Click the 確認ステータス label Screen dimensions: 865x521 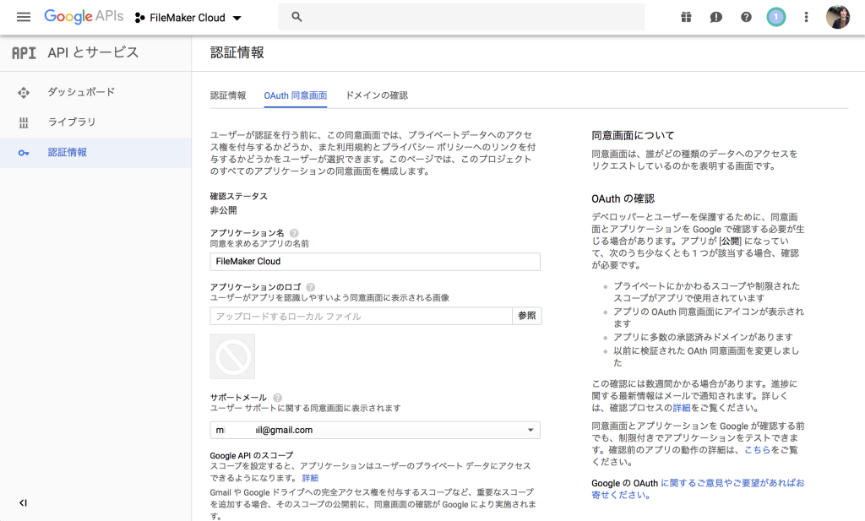(239, 196)
